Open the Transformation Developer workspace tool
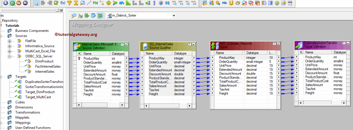 pos(87,16)
